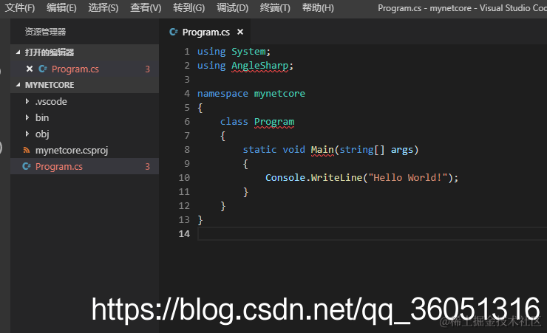547x333 pixels.
Task: Close the Program.cs editor tab
Action: [240, 32]
